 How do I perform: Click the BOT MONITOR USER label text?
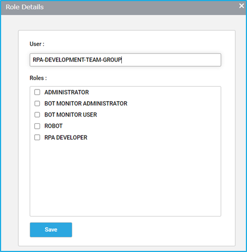click(71, 114)
